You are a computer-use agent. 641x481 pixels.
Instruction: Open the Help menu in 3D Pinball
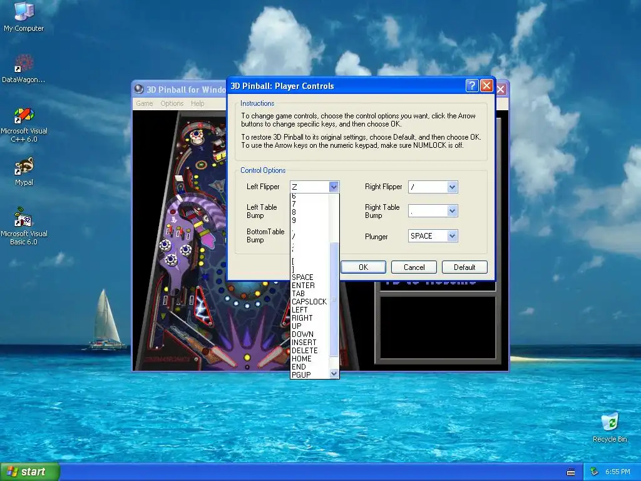click(197, 103)
